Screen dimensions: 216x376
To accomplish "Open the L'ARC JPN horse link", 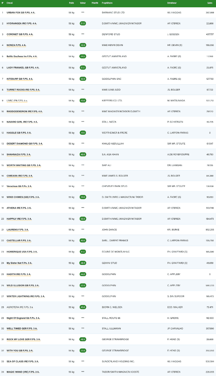I will [17, 101].
